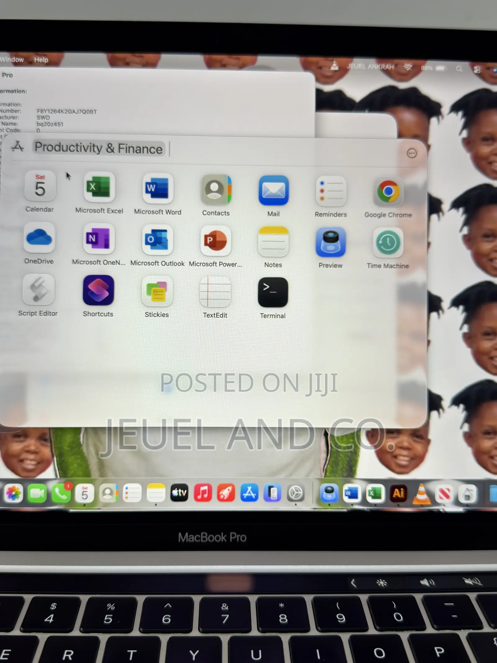Click the device name bq20z451

50,124
